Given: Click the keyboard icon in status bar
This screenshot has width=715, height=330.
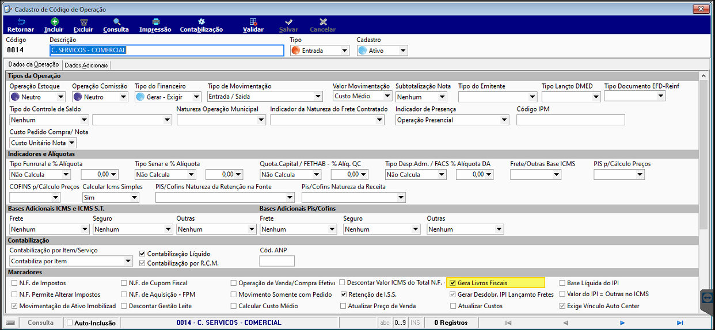Looking at the screenshot, I should (x=10, y=323).
